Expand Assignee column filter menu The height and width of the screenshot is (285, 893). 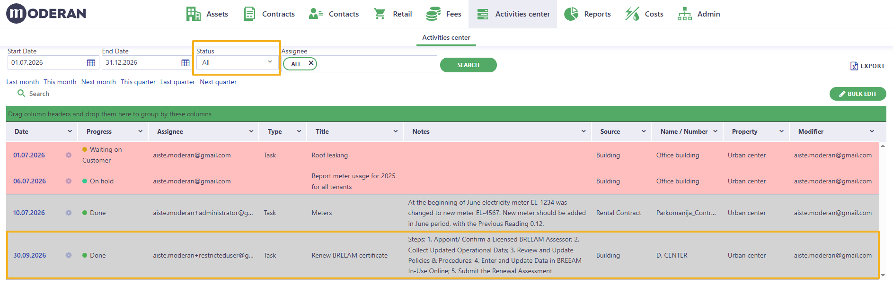251,131
